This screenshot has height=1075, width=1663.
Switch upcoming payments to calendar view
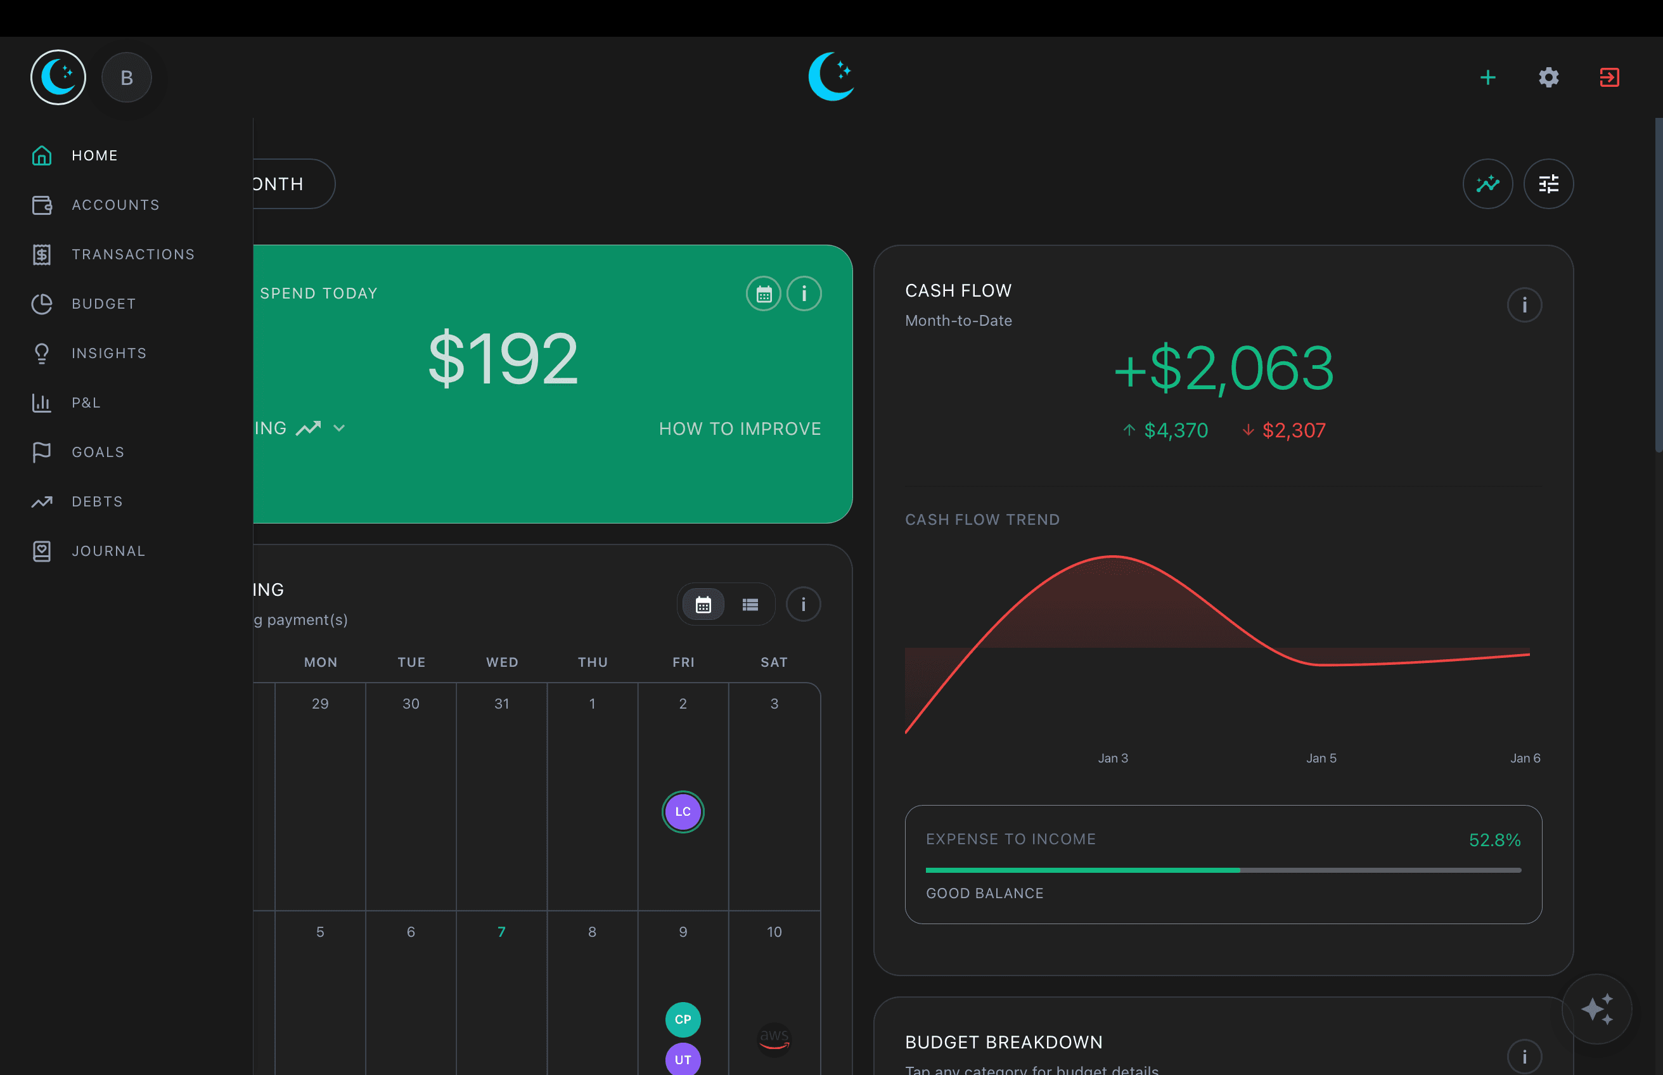click(703, 604)
